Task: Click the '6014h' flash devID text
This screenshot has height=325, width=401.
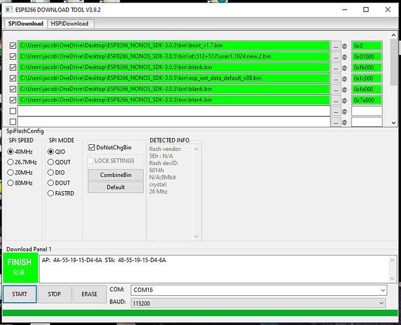Action: (x=157, y=170)
